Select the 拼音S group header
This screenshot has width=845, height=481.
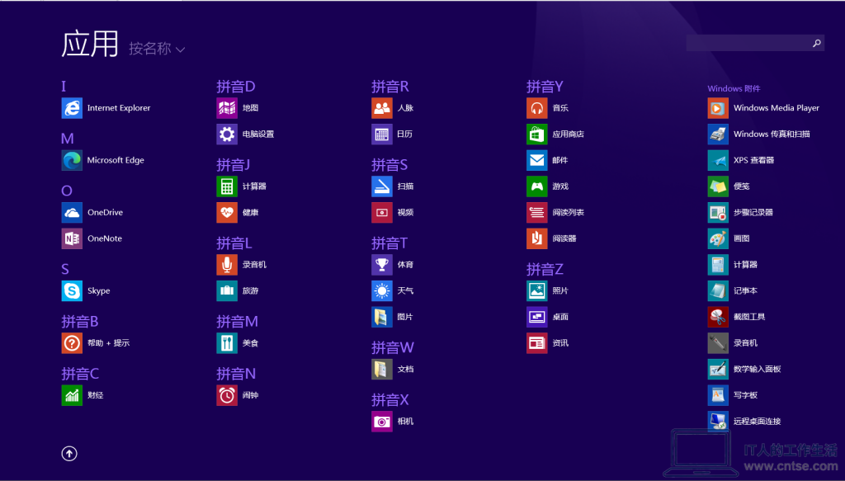(x=389, y=164)
